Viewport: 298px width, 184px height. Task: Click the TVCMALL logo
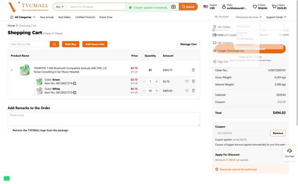tap(28, 7)
